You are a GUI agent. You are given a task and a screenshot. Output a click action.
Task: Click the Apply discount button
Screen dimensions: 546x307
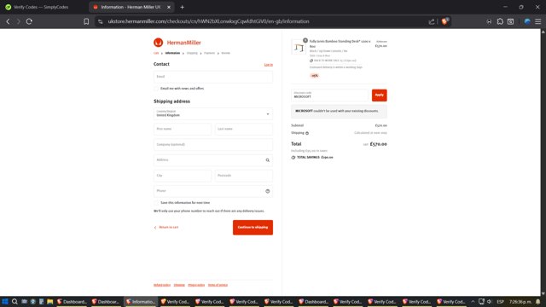tap(379, 95)
